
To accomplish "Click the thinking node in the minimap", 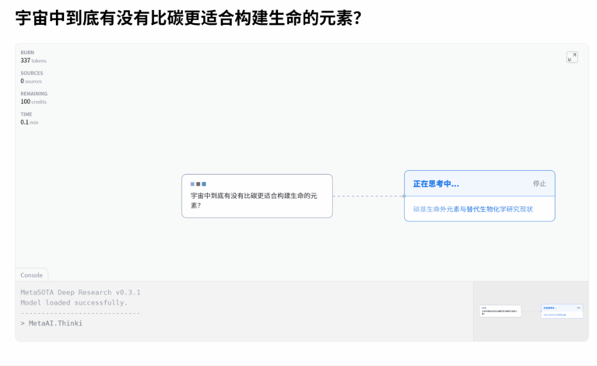I will pyautogui.click(x=562, y=311).
